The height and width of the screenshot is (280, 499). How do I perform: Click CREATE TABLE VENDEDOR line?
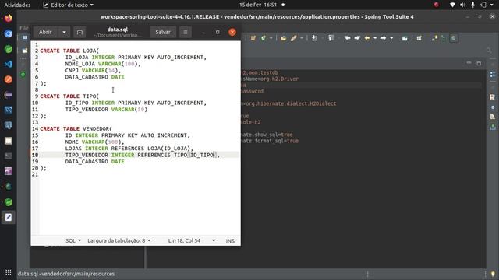coord(76,129)
